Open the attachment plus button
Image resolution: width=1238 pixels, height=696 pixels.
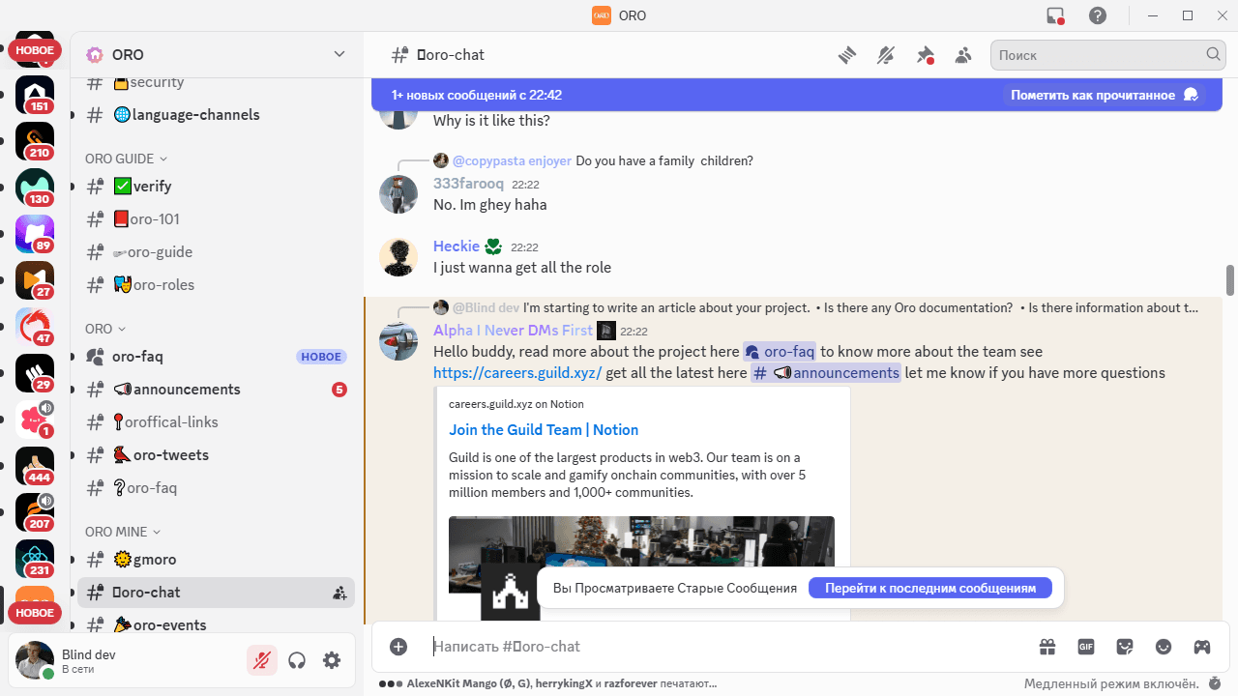point(398,647)
